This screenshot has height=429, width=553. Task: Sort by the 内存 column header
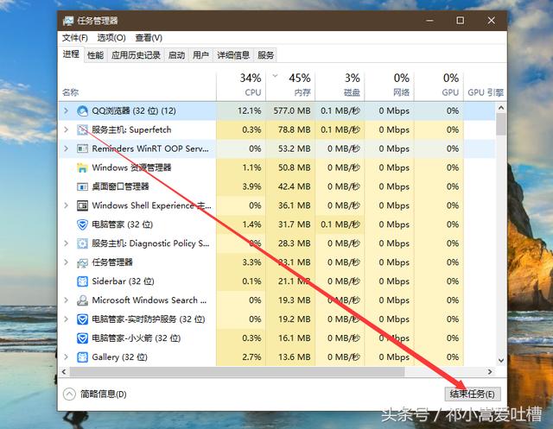pos(290,85)
